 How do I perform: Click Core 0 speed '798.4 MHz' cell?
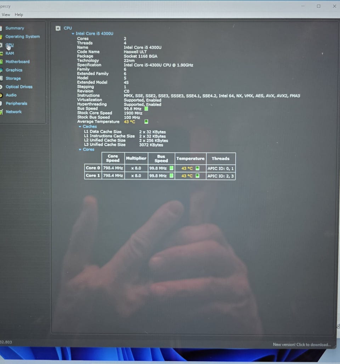click(x=113, y=168)
